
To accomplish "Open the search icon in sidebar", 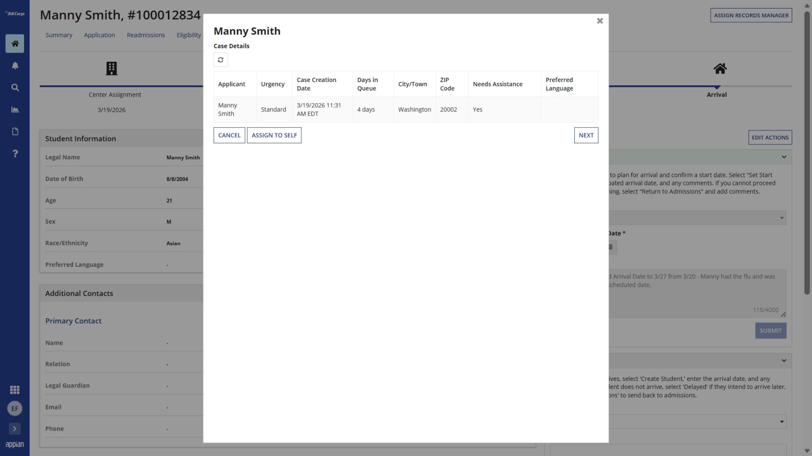I will click(15, 88).
